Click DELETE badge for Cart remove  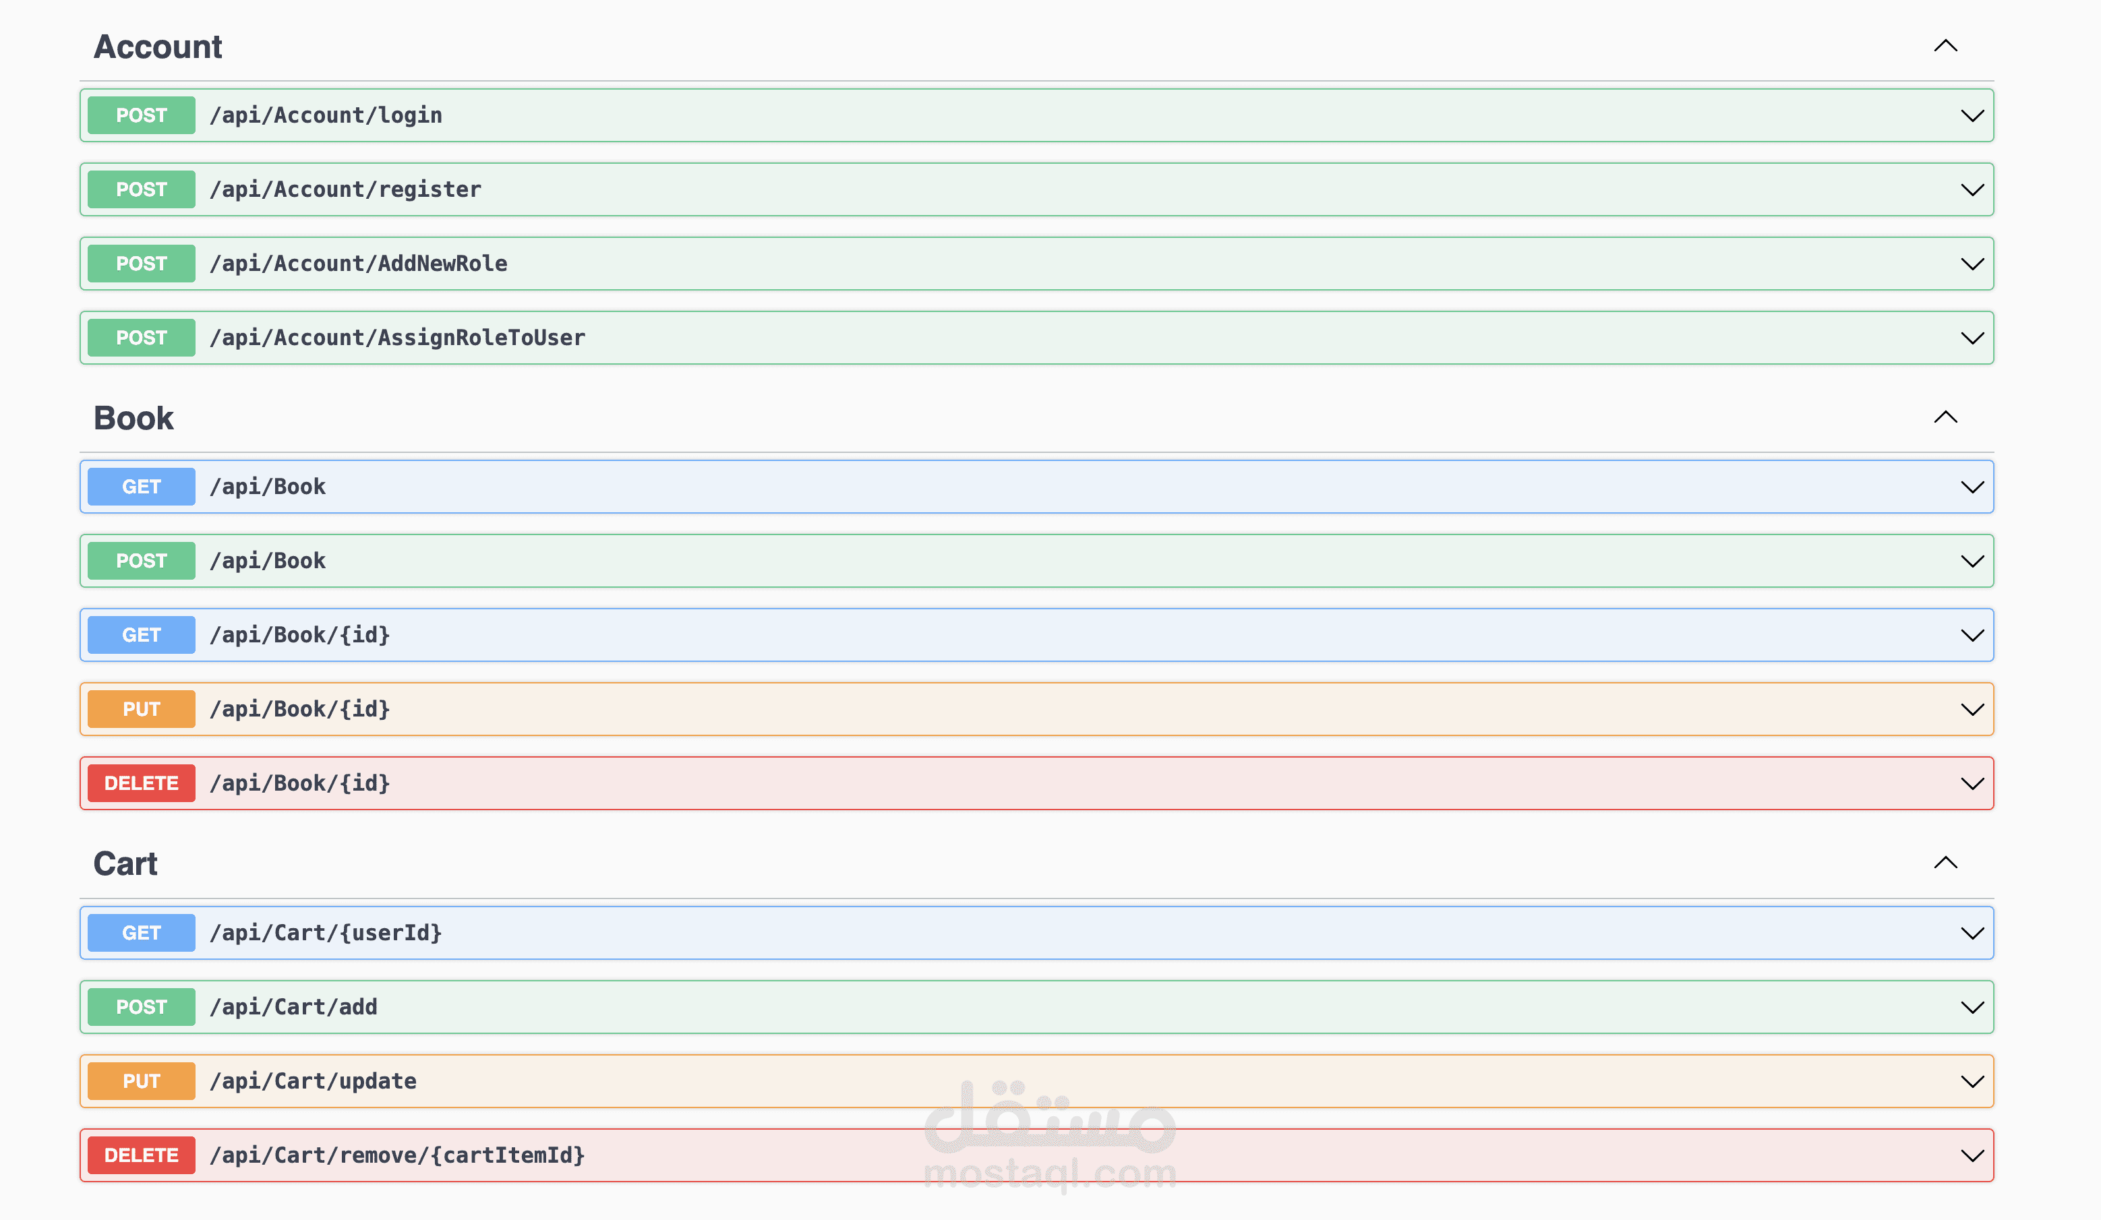(x=141, y=1155)
